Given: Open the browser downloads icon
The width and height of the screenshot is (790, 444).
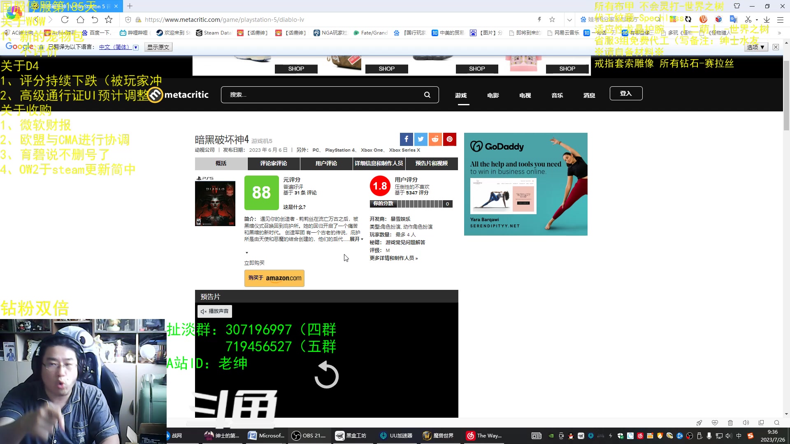Looking at the screenshot, I should coord(767,19).
